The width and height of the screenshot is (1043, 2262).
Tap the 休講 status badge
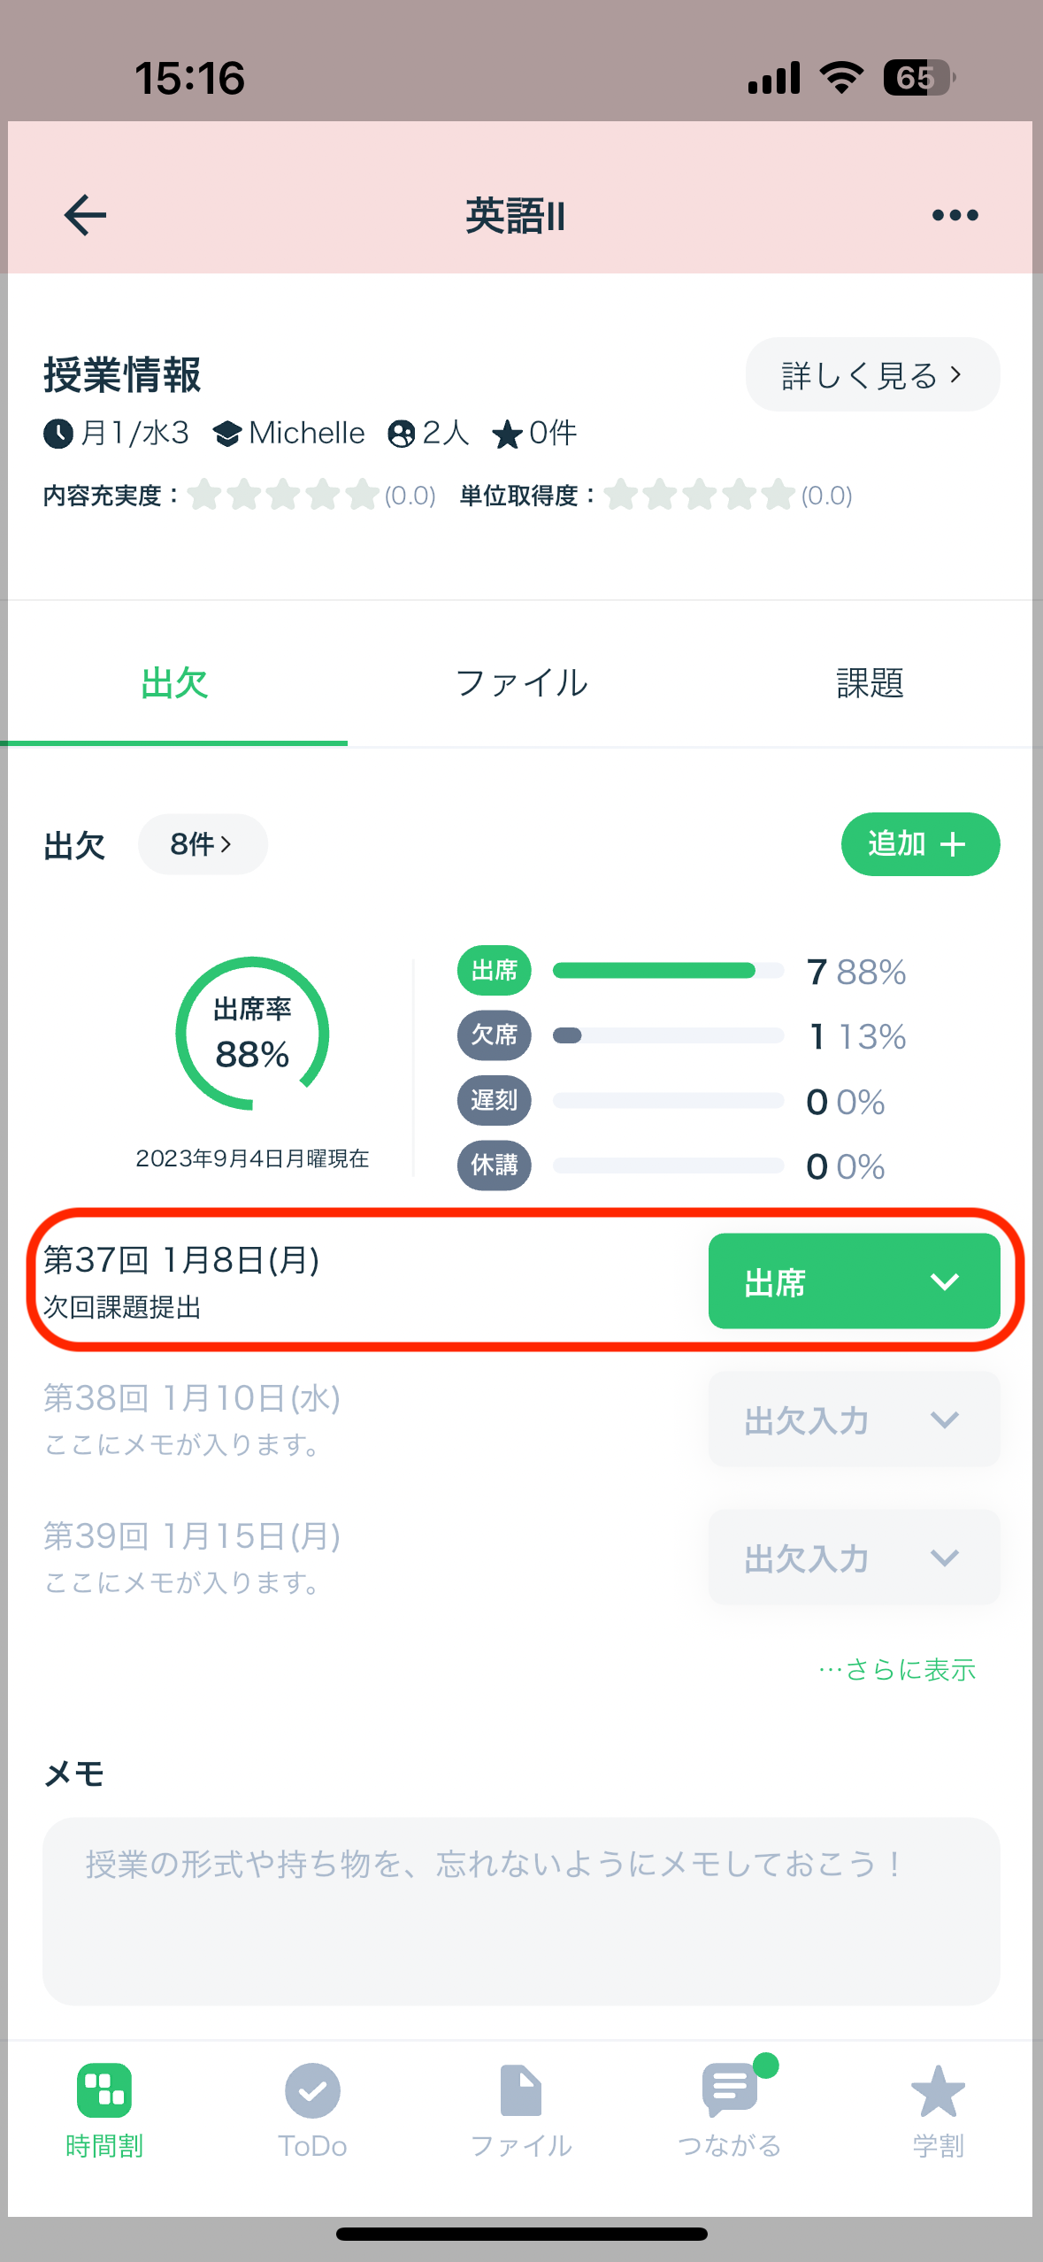495,1166
